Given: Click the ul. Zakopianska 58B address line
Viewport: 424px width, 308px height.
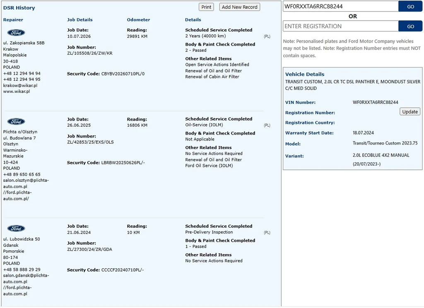Looking at the screenshot, I should pyautogui.click(x=24, y=43).
